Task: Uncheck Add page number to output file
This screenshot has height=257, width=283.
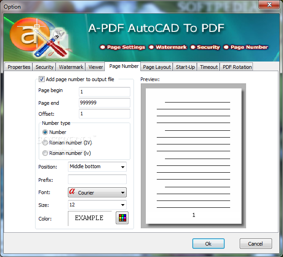Action: (41, 79)
